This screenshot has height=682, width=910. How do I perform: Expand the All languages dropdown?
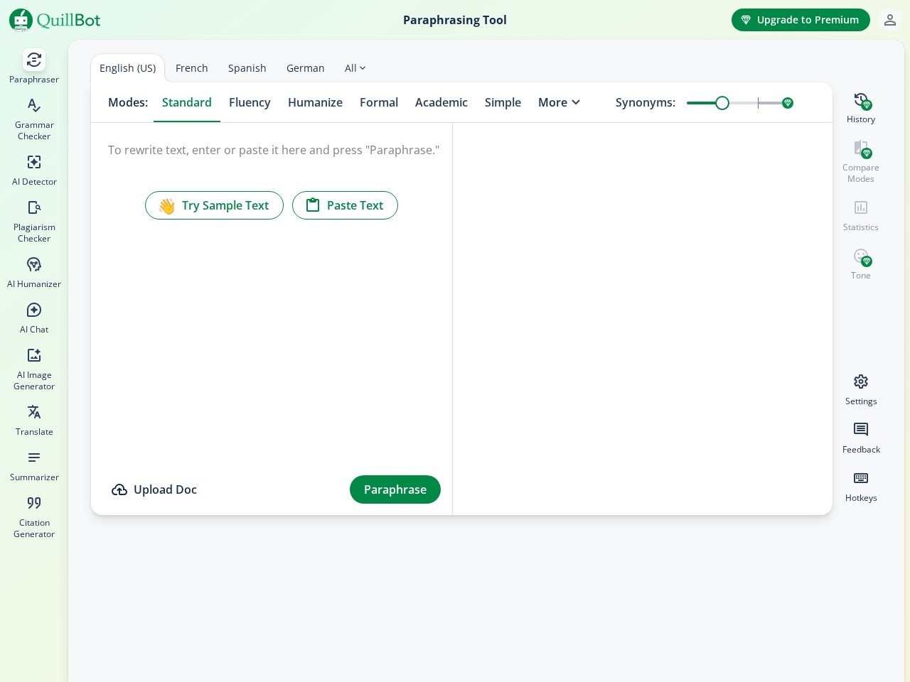[x=355, y=68]
